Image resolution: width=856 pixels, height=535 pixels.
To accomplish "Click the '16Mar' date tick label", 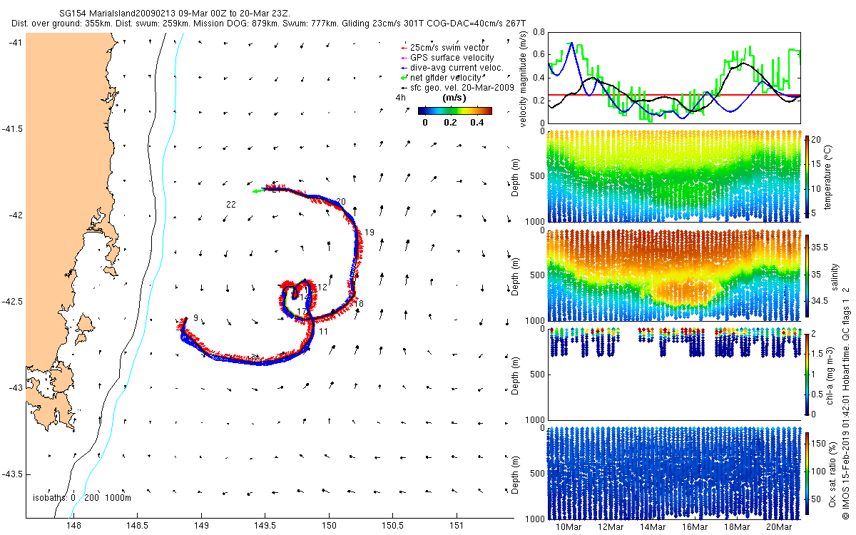I will tap(694, 526).
